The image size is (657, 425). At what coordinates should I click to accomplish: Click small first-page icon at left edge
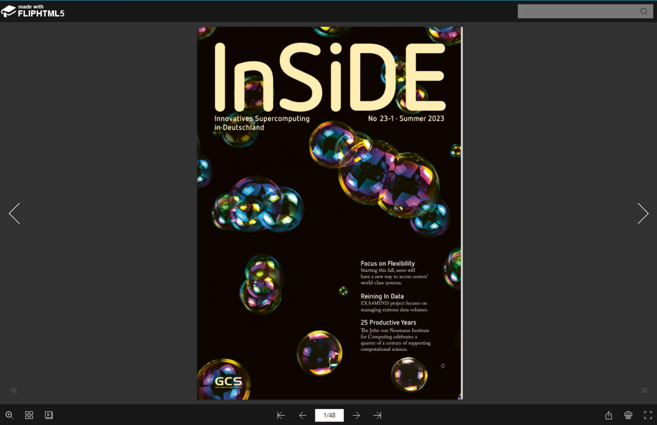(x=14, y=390)
